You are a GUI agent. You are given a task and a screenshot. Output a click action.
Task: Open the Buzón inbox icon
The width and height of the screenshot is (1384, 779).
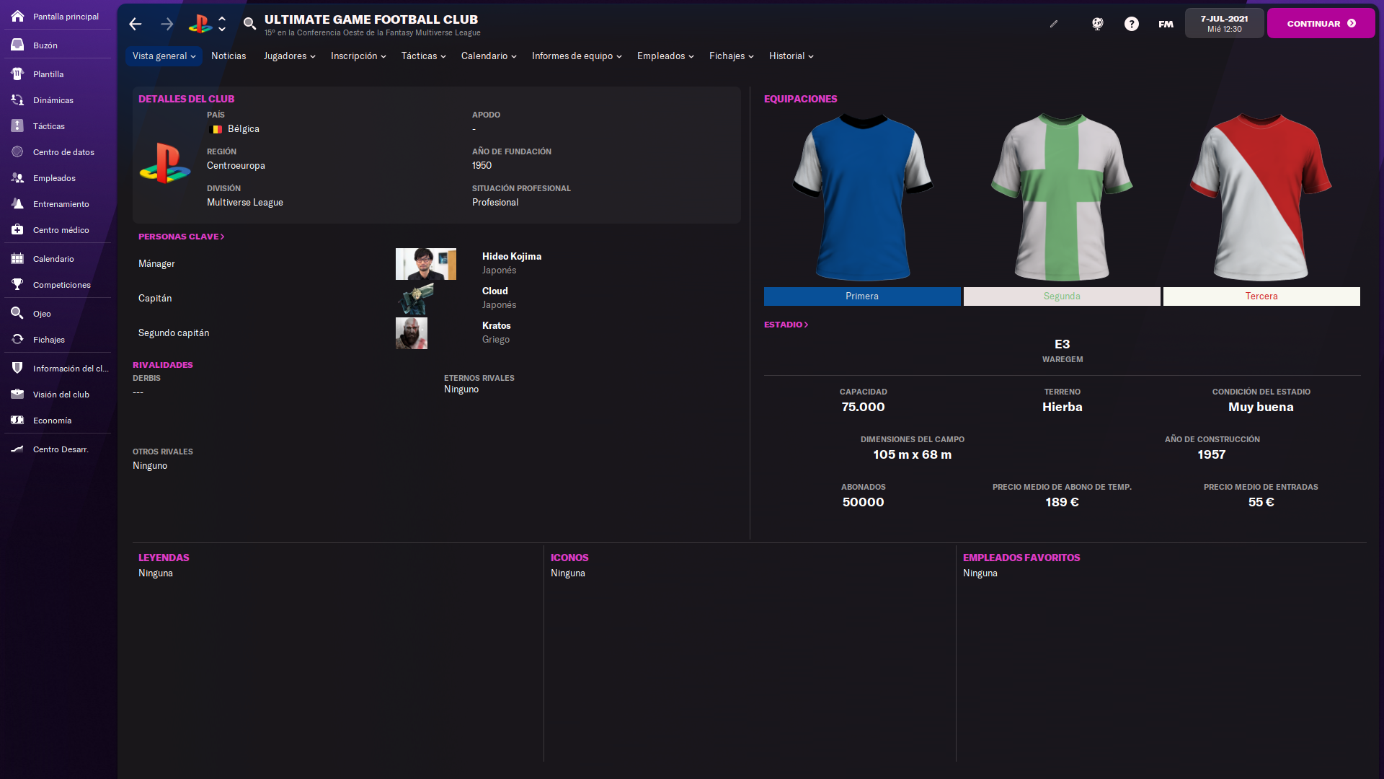tap(17, 45)
